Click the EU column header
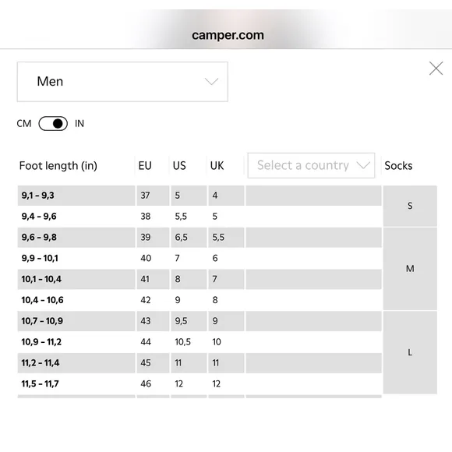Image resolution: width=452 pixels, height=452 pixels. (145, 166)
